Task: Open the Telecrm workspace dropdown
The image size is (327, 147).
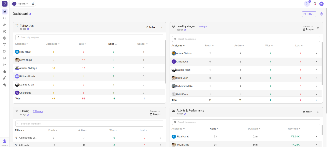Action: (20, 4)
